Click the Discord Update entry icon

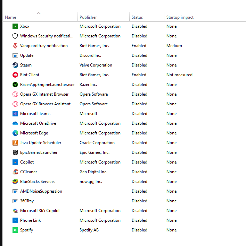[15, 55]
